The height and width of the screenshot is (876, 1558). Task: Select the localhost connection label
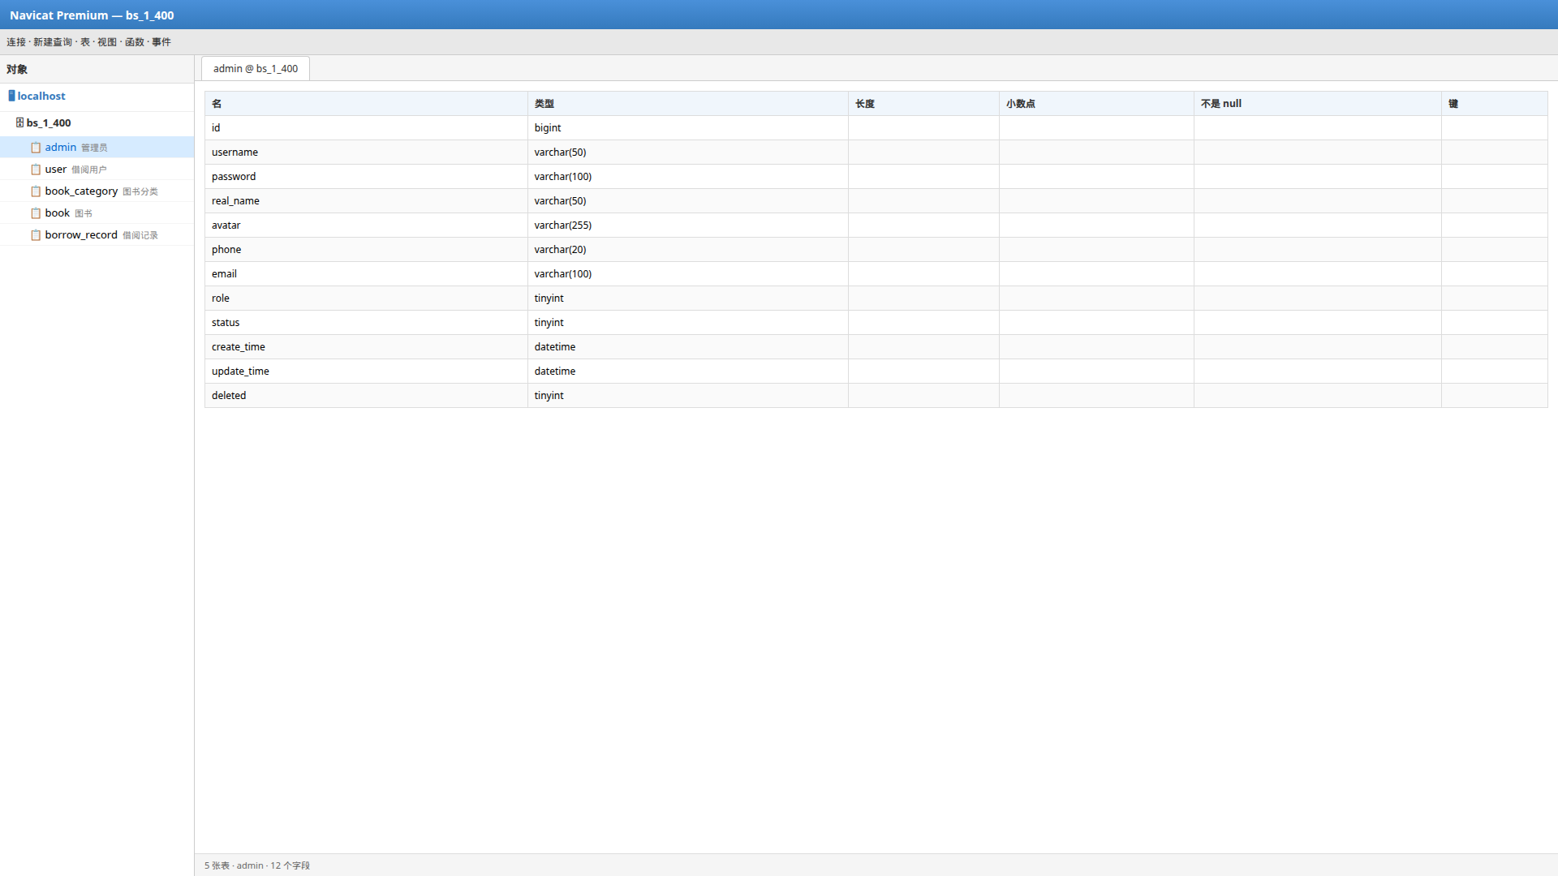pos(41,96)
